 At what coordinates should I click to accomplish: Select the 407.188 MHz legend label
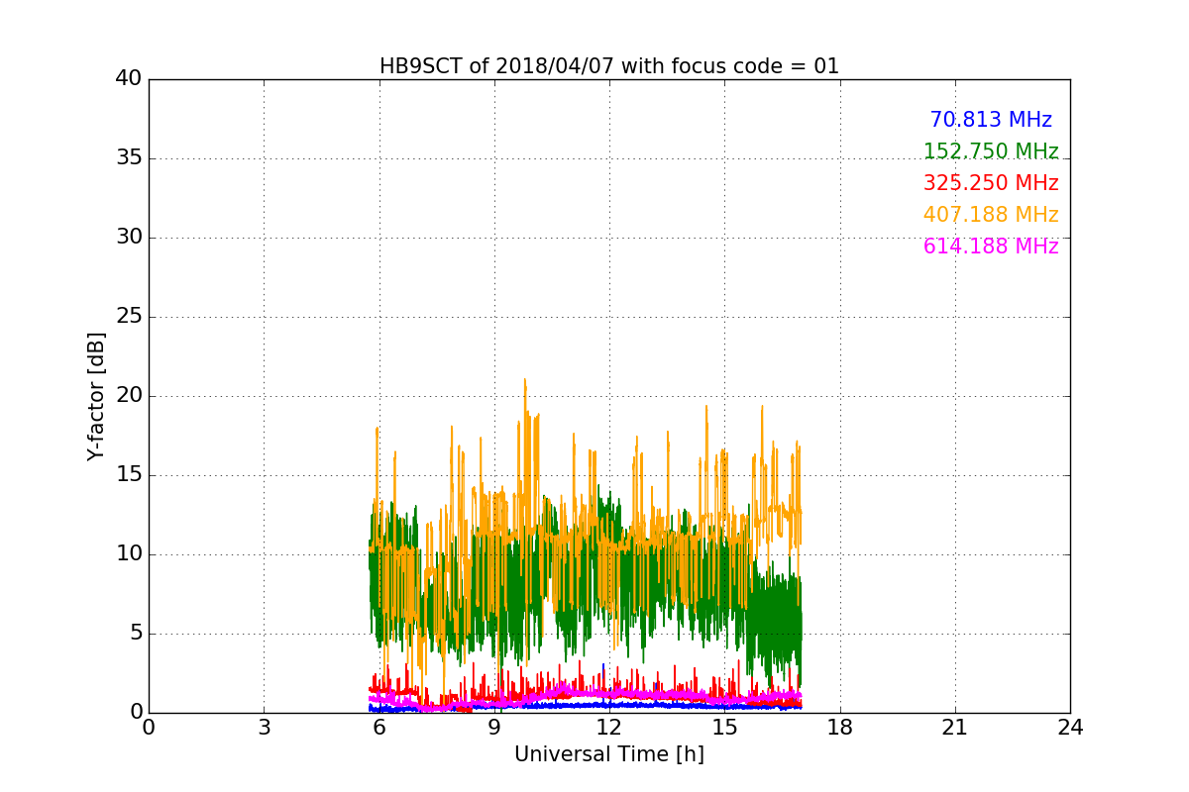pos(991,215)
